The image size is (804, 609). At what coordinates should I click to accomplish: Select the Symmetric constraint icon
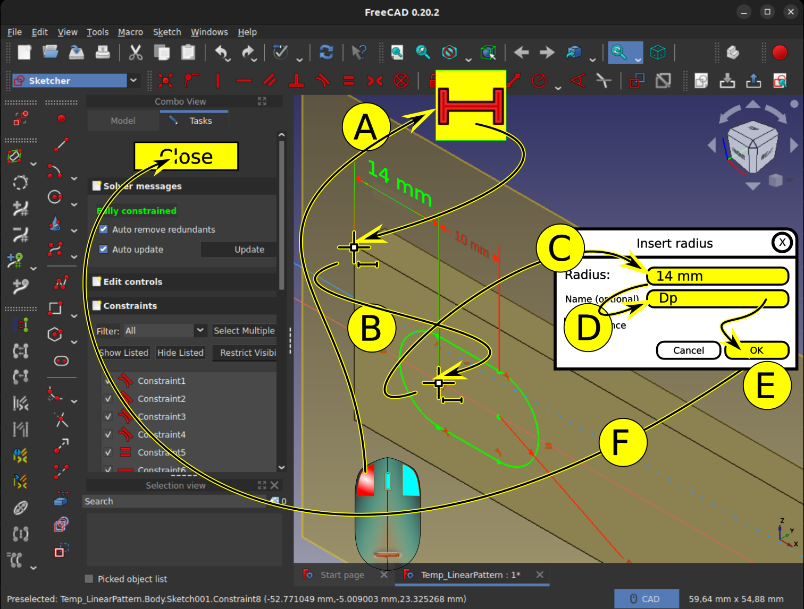click(x=375, y=81)
